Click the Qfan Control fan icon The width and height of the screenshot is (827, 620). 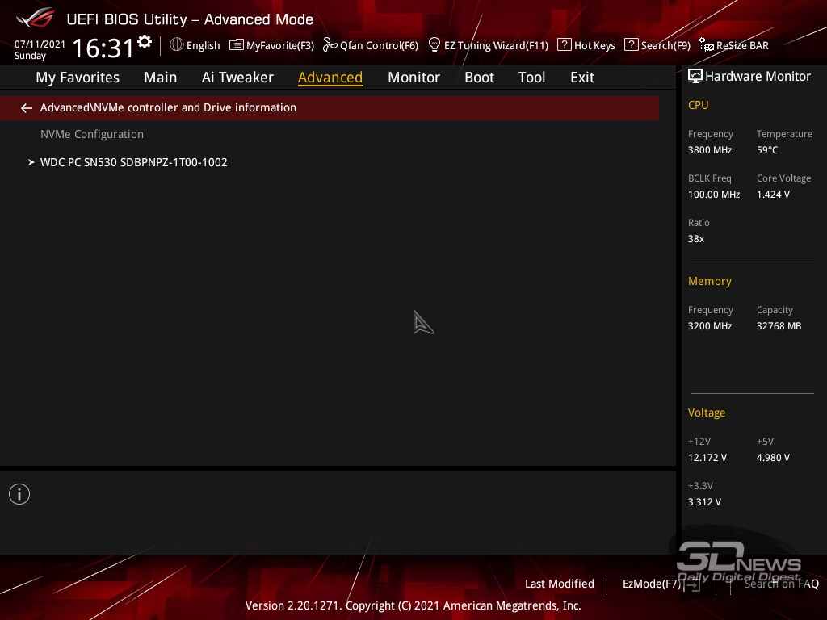[x=330, y=45]
